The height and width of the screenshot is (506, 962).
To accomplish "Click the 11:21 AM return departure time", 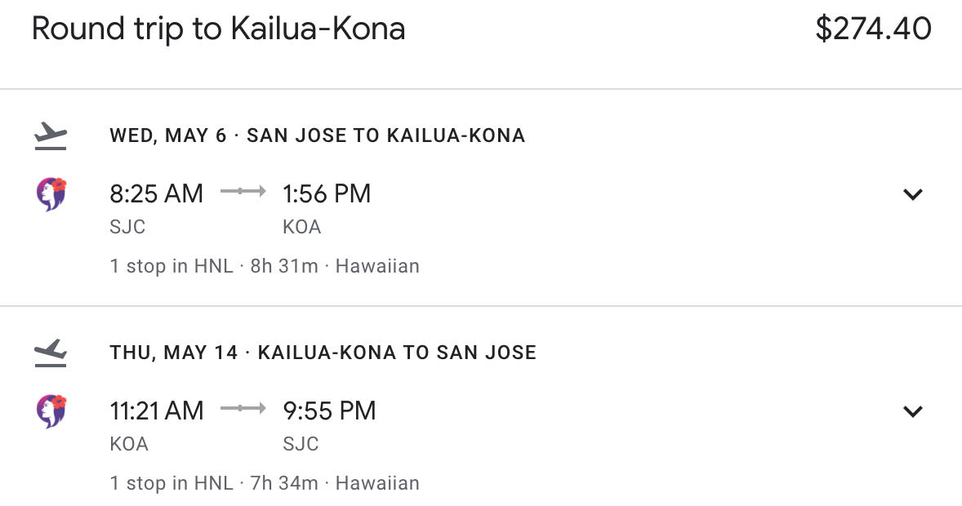I will click(x=157, y=411).
